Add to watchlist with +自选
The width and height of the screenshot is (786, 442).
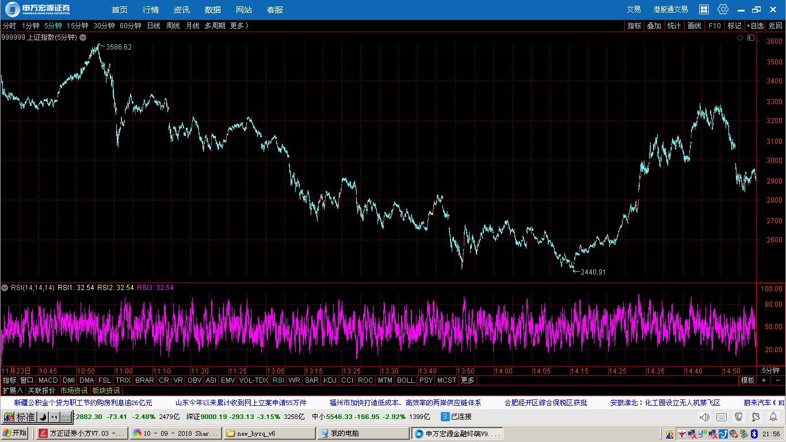[x=755, y=26]
